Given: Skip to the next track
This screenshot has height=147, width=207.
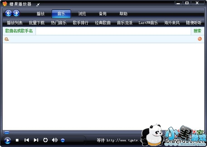Looking at the screenshot, I should pyautogui.click(x=36, y=140).
